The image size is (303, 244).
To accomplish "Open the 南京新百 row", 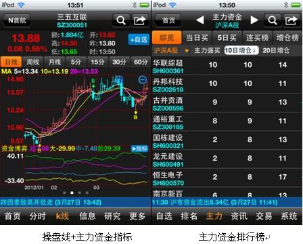I will [x=227, y=193].
